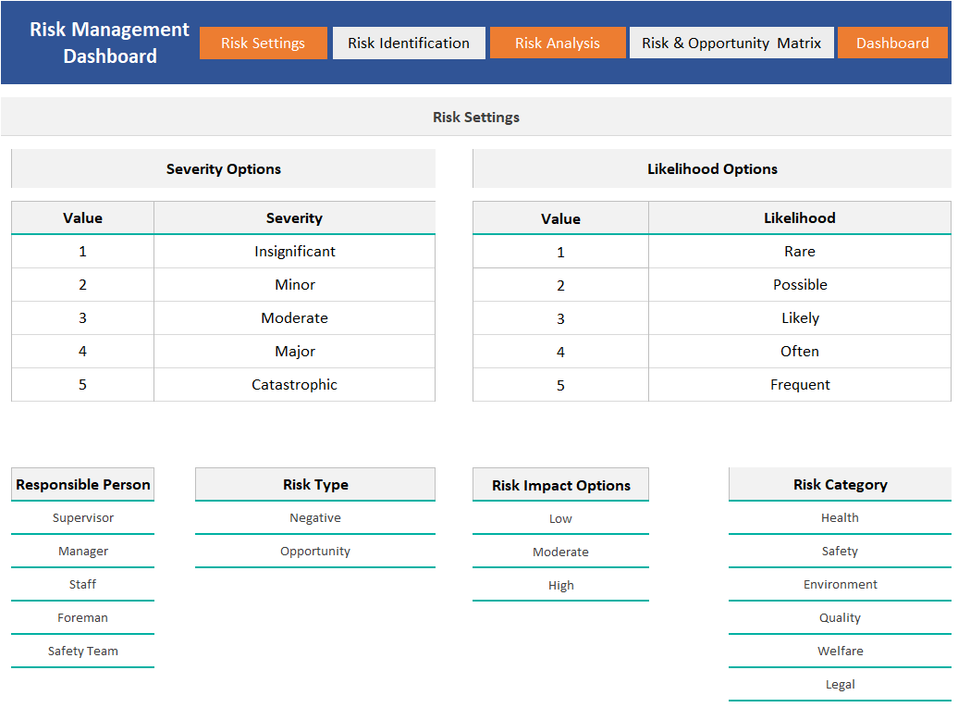The height and width of the screenshot is (720, 958).
Task: Select the Possible likelihood entry
Action: pyautogui.click(x=800, y=284)
